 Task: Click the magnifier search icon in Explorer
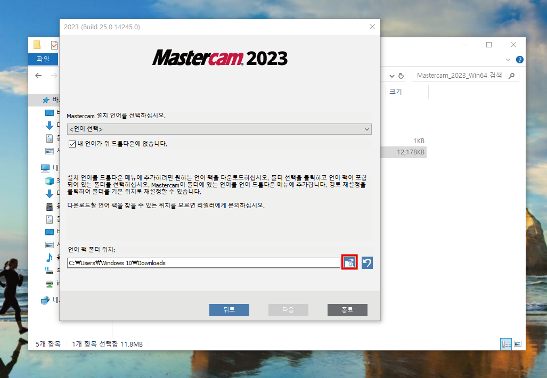click(x=511, y=76)
